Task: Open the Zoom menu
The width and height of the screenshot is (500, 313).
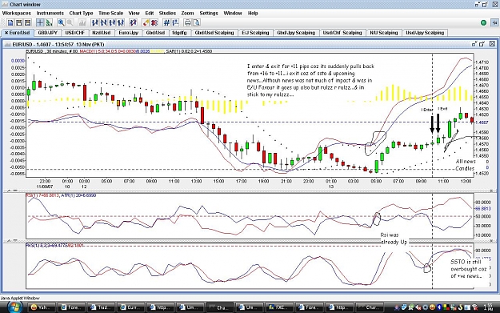Action: [187, 13]
